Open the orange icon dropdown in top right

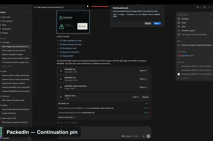point(199,7)
